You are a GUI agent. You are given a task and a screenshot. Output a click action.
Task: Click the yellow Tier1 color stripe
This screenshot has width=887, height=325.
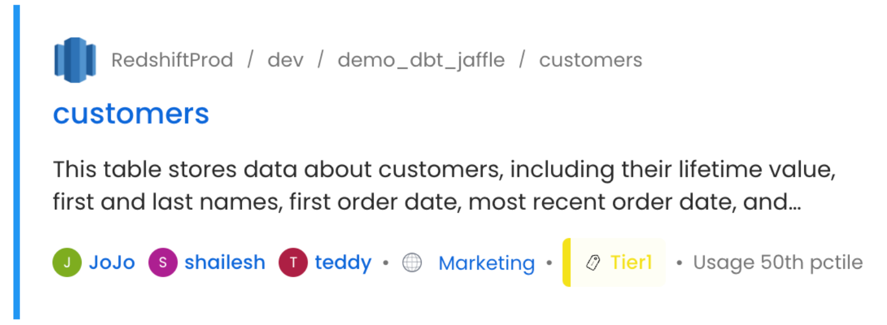(566, 262)
